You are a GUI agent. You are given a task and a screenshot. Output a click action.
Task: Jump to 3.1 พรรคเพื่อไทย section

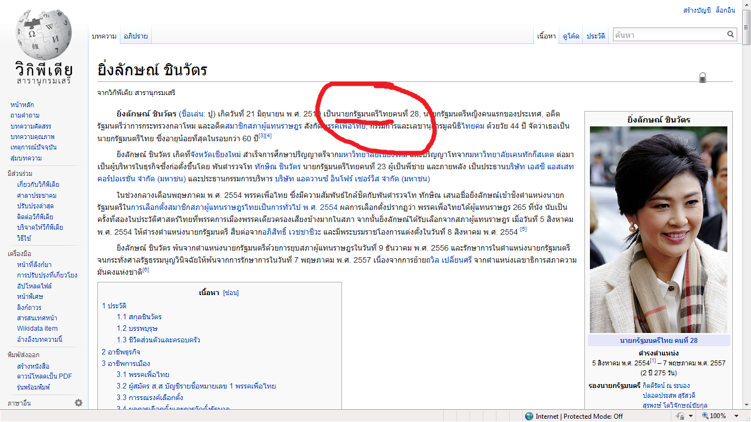(143, 375)
